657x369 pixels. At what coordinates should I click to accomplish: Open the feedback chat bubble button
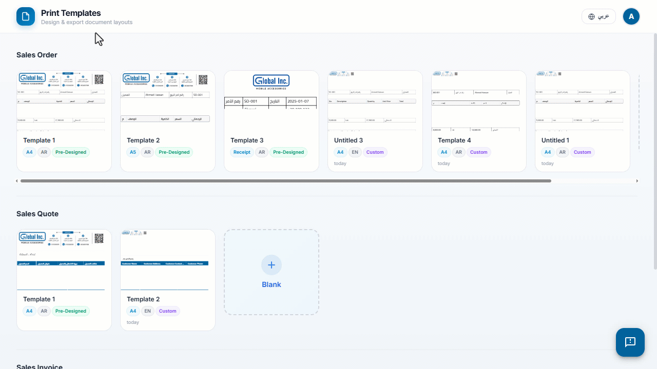pos(630,342)
